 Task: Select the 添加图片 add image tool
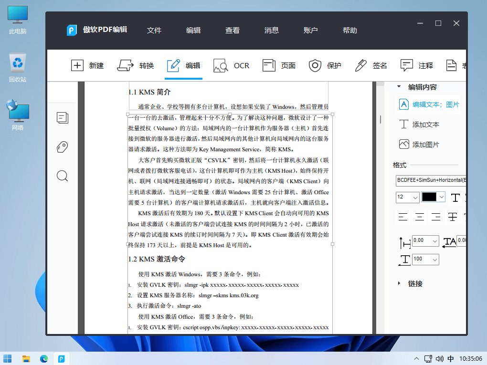(x=419, y=144)
